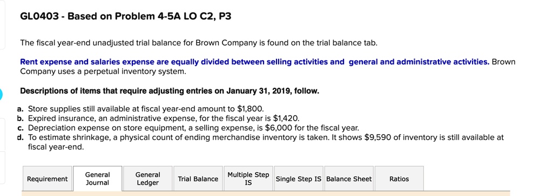The height and width of the screenshot is (196, 553).
Task: Click the sidebar card beside the Requirement tab
Action: pos(2,167)
